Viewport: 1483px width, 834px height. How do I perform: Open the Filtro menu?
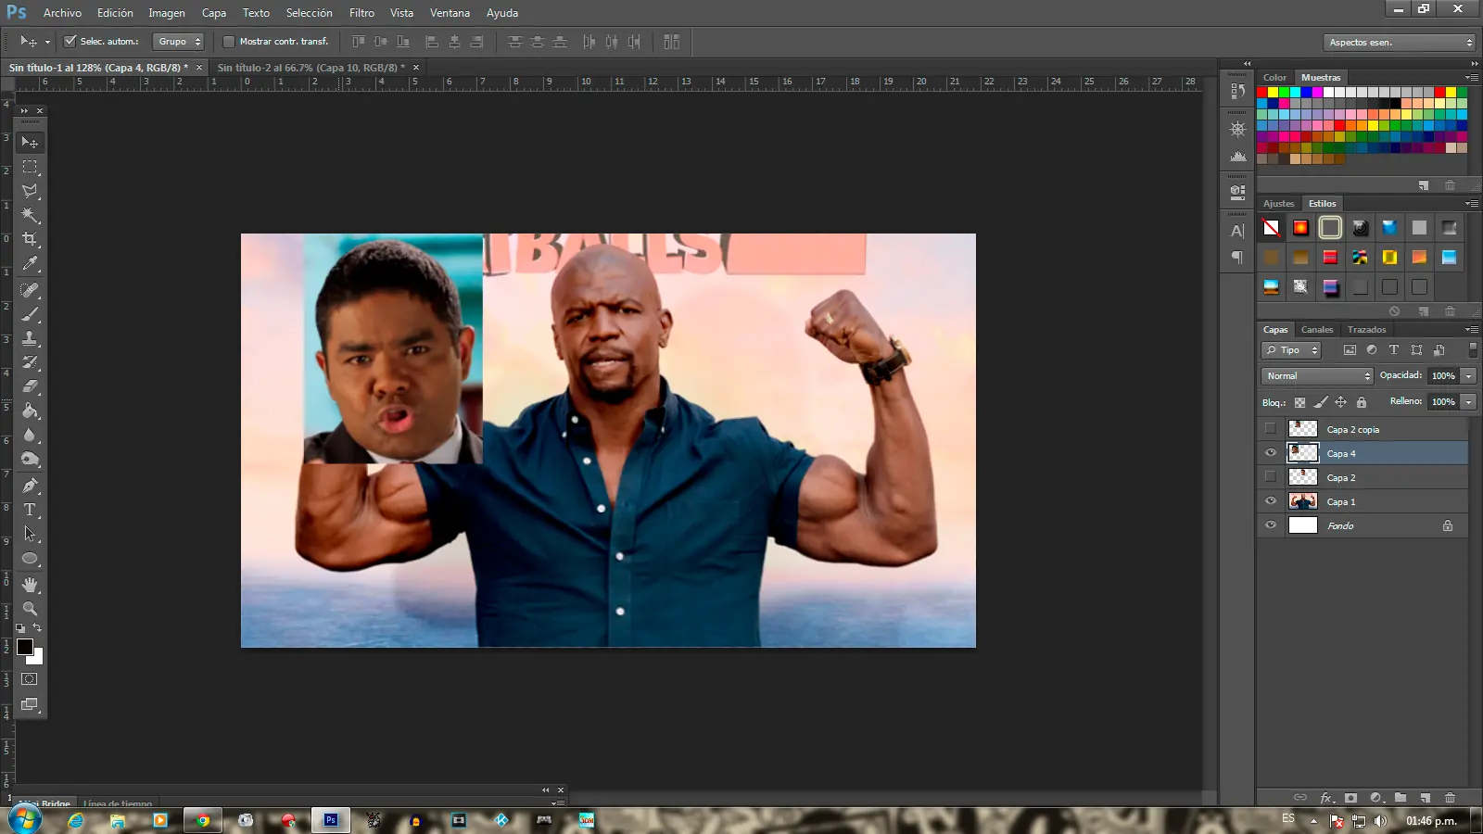coord(362,13)
